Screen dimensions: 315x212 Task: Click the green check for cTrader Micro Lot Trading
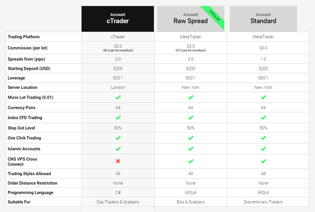[x=118, y=97]
